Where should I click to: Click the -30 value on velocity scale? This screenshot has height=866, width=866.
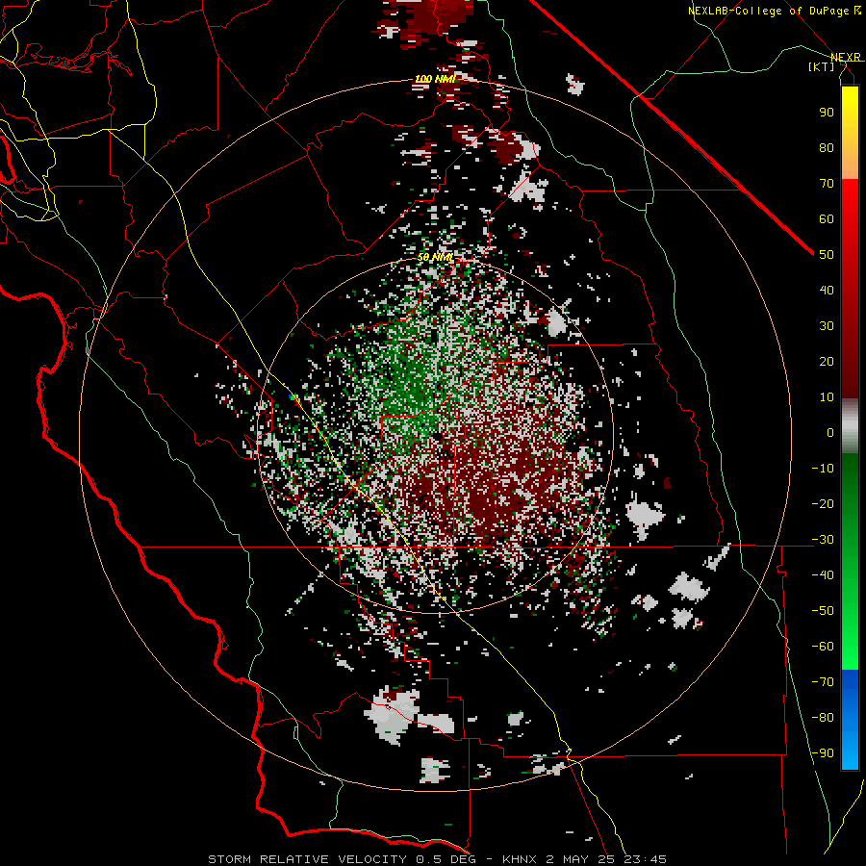(823, 540)
